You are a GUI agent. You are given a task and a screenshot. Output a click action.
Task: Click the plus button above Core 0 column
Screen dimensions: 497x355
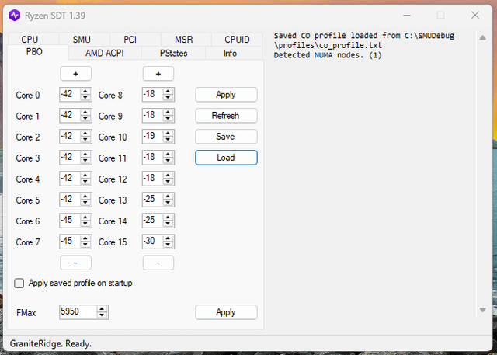[76, 74]
